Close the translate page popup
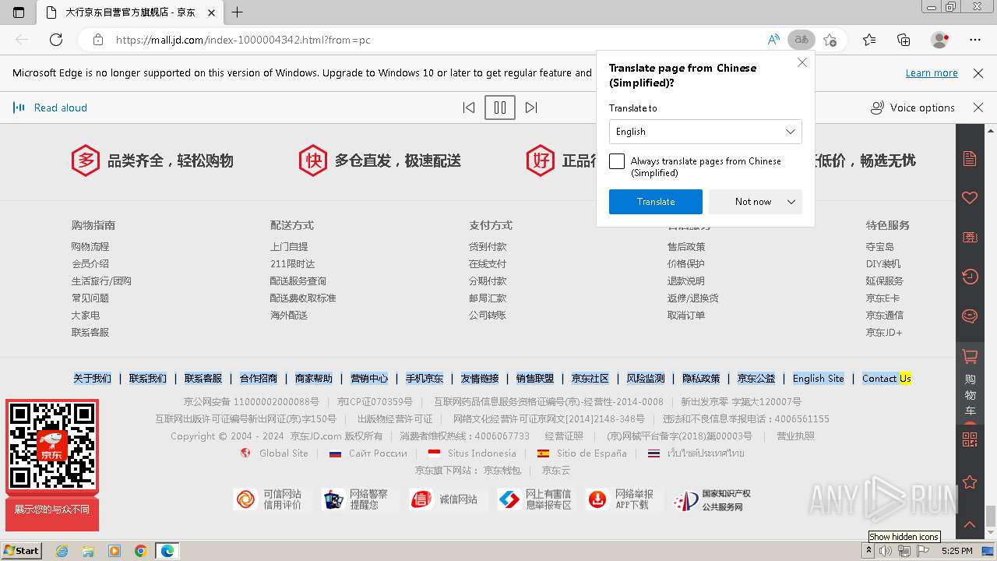Screen dimensions: 997x561 (x=802, y=62)
